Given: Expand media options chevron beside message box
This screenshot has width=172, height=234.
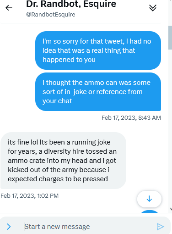Looking at the screenshot, I should point(9,227).
